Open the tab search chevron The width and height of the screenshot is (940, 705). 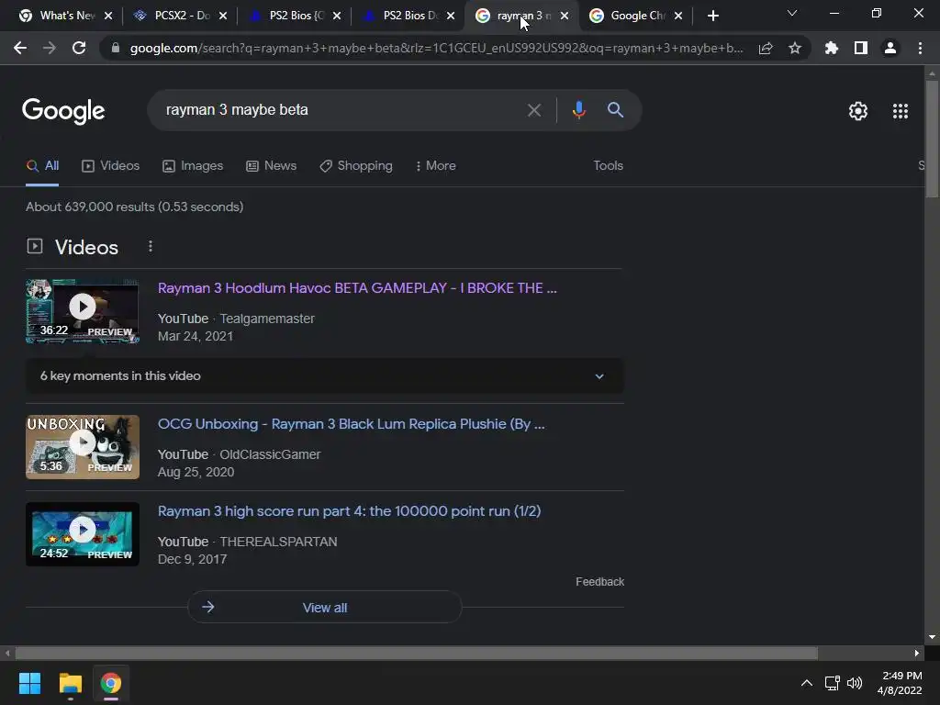click(x=792, y=13)
